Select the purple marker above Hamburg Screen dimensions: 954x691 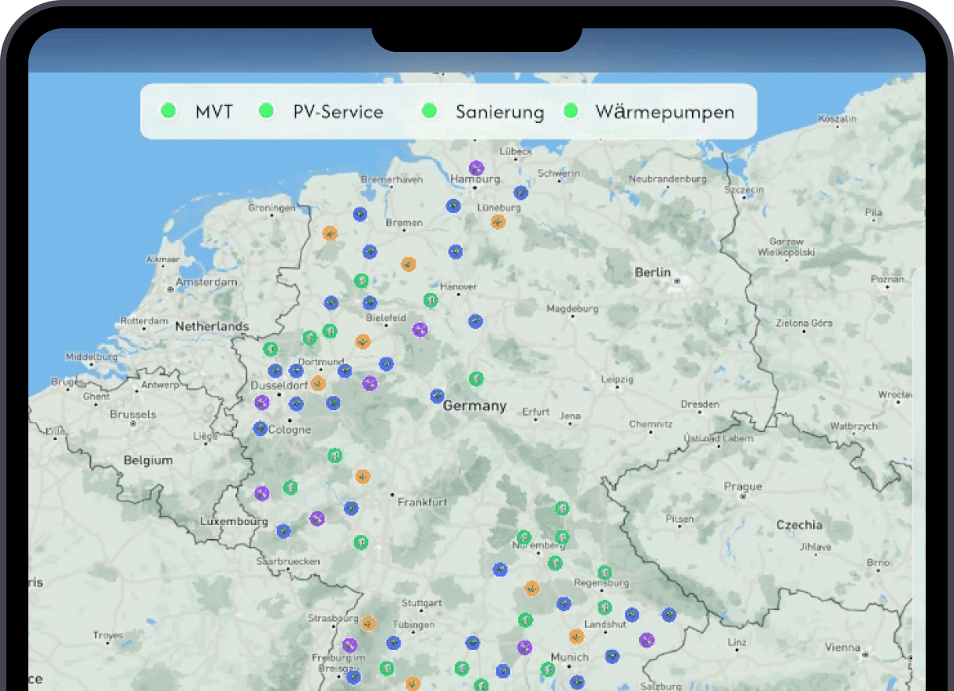coord(476,168)
